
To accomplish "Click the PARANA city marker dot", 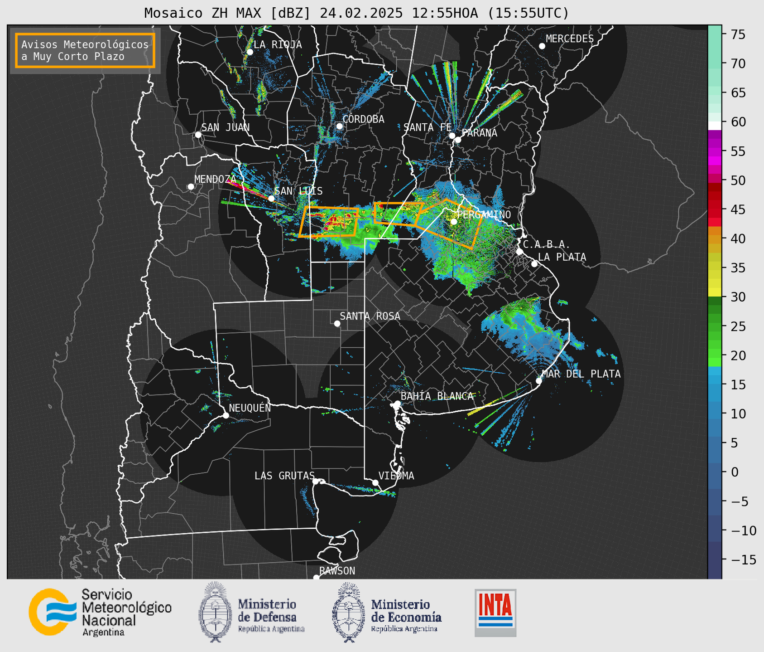I will 458,140.
